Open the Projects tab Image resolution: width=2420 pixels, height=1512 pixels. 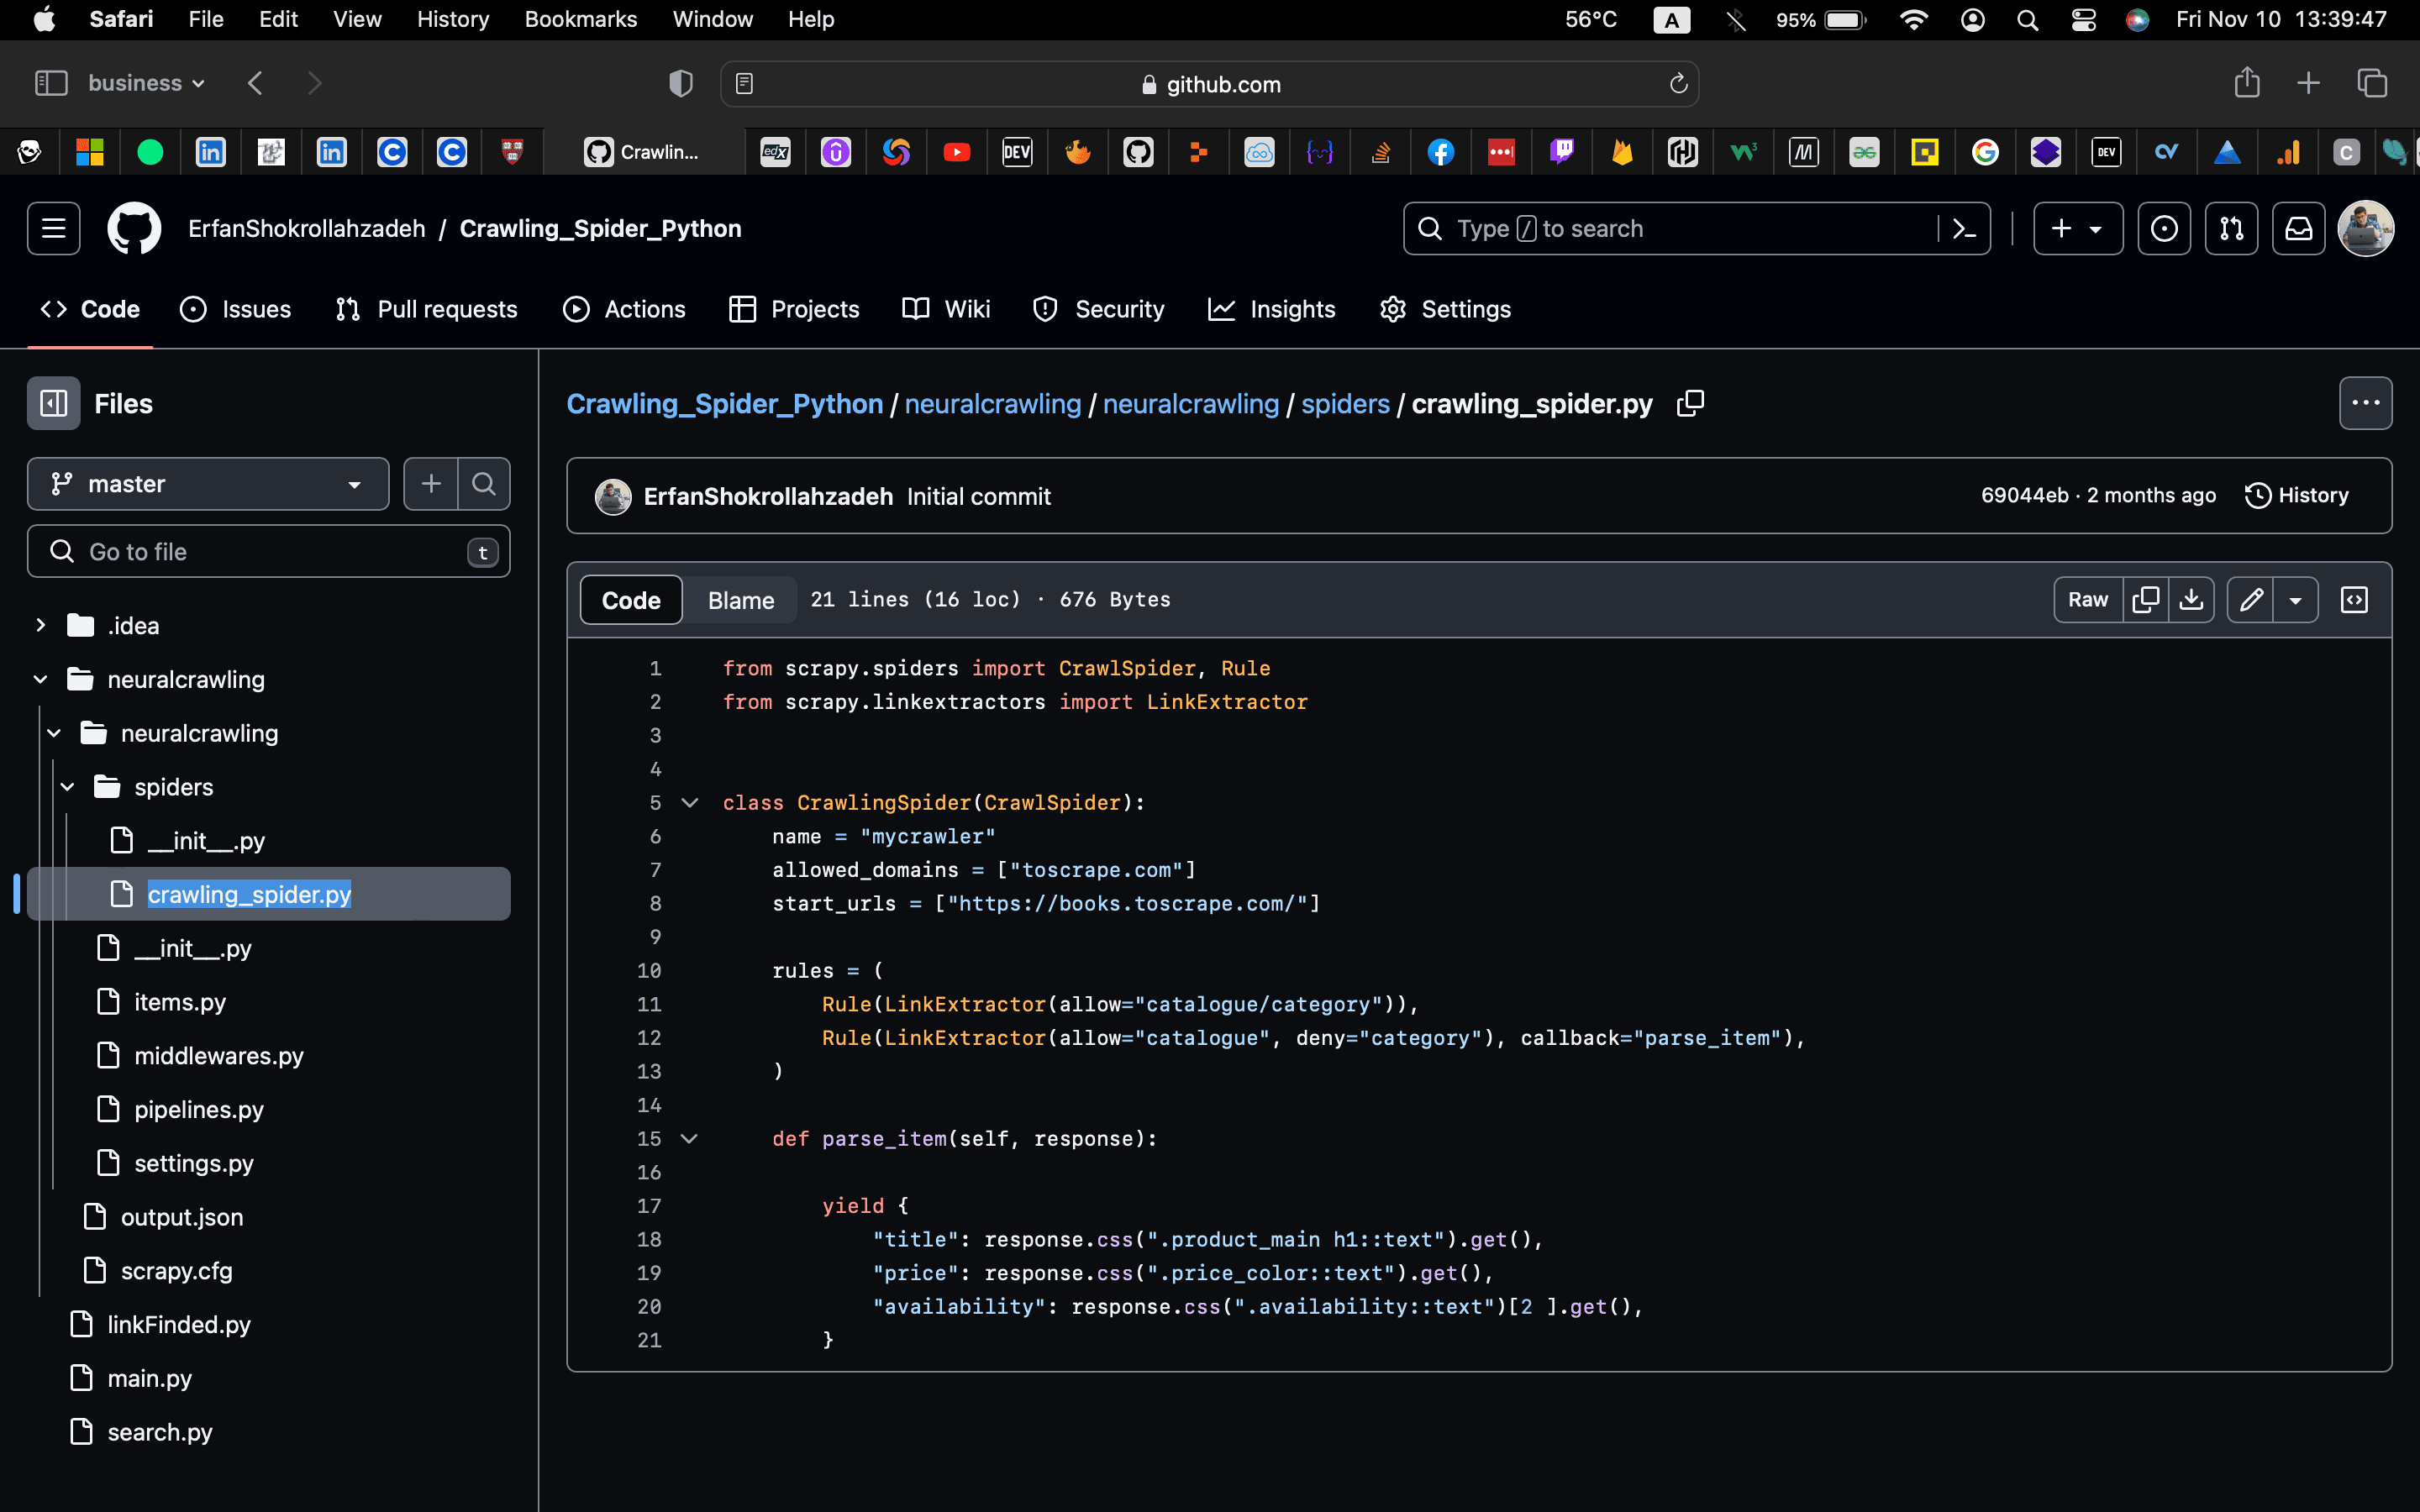[794, 309]
